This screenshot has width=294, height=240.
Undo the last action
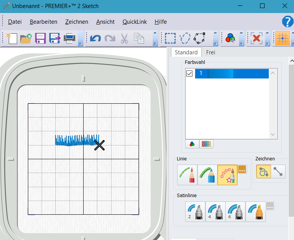[95, 38]
